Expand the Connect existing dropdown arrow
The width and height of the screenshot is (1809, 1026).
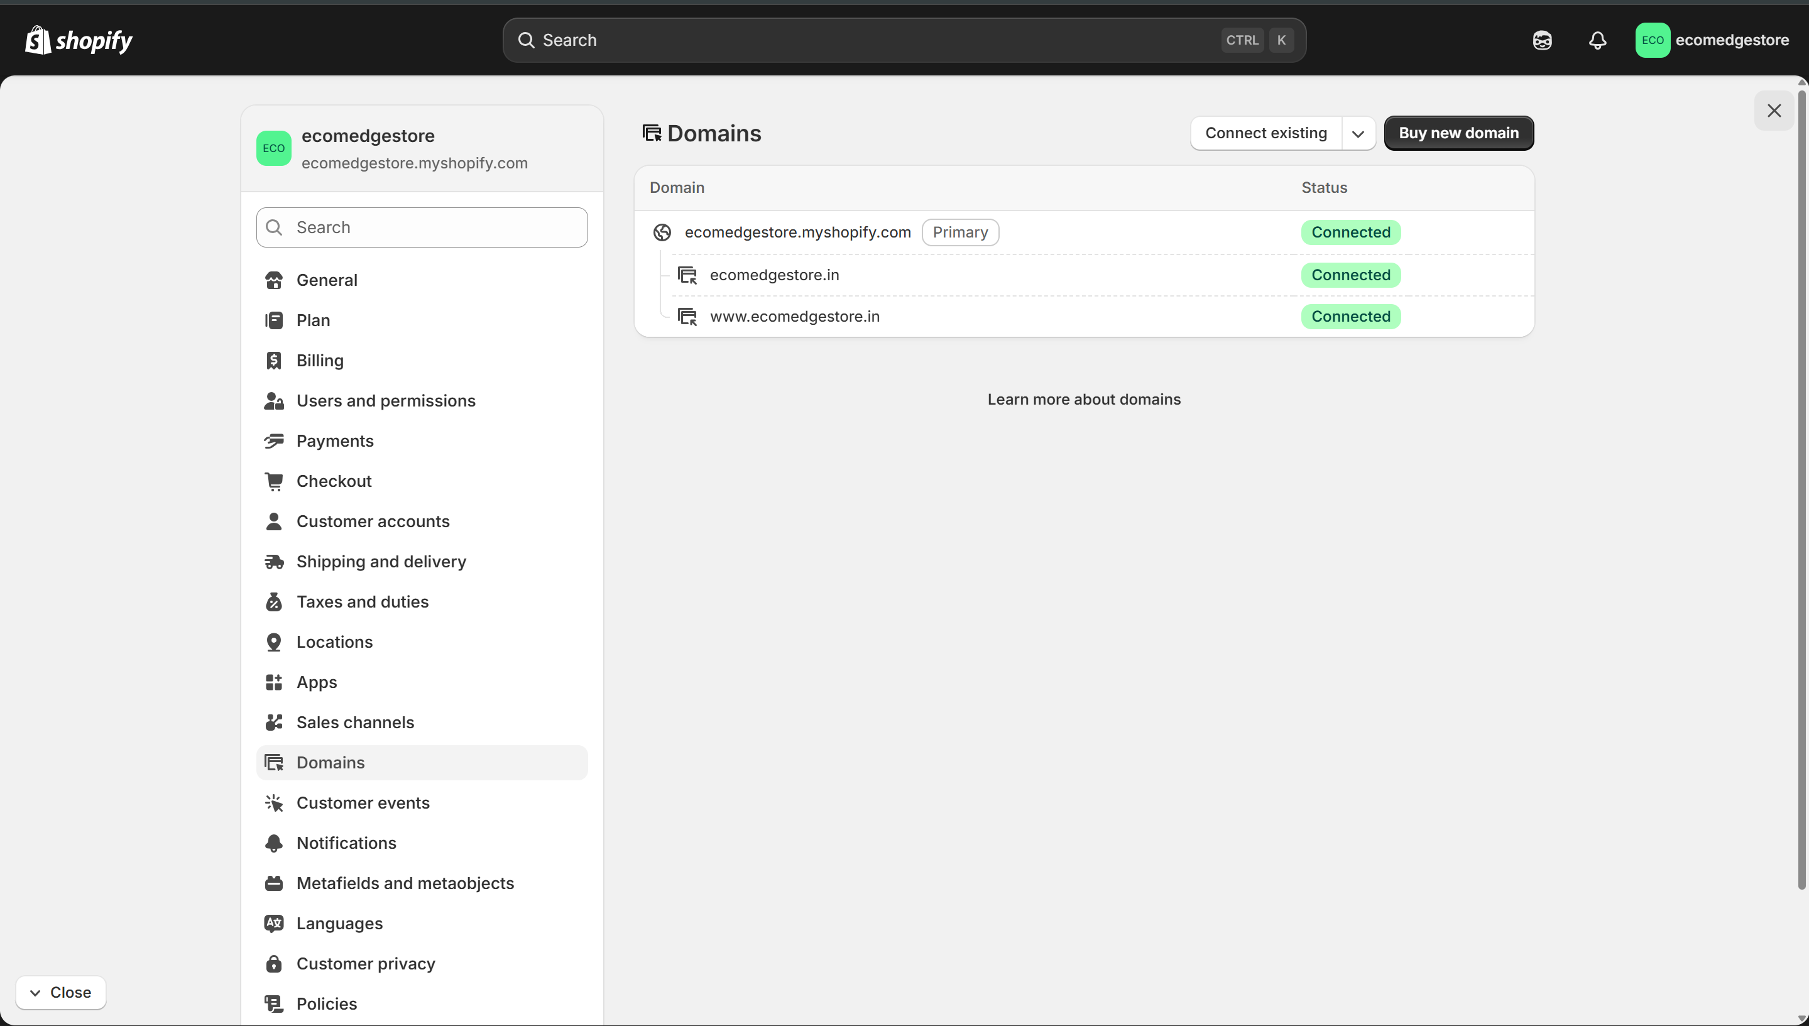point(1358,134)
